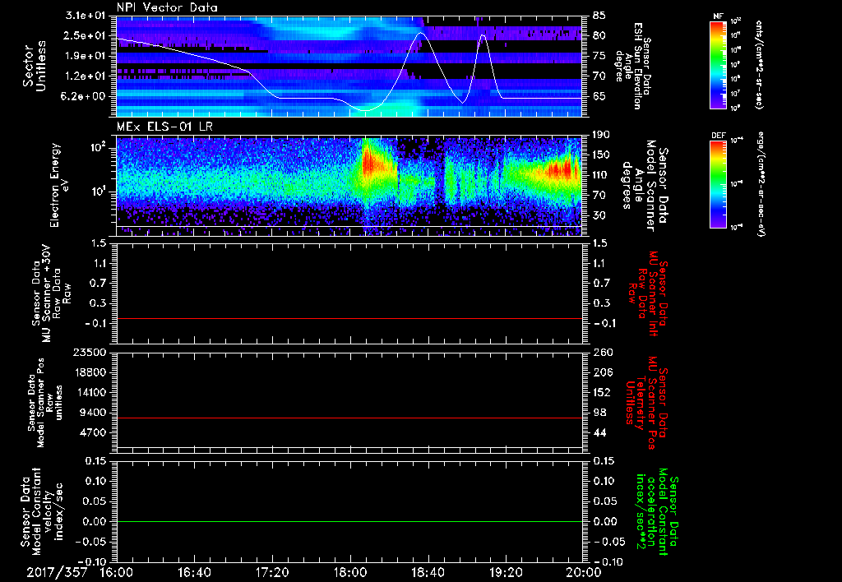Click the "19:20" time tick label
Image resolution: width=842 pixels, height=582 pixels.
[x=506, y=572]
